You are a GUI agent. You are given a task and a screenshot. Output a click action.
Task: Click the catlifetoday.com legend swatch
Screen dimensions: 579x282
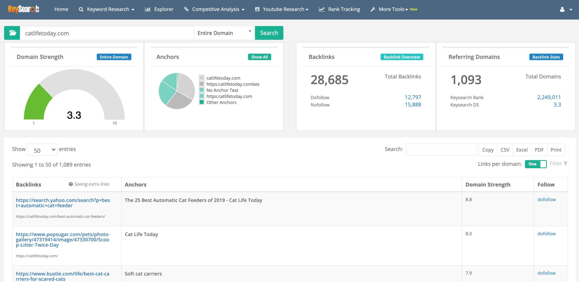[202, 78]
